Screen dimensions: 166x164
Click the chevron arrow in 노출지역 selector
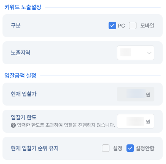coord(149,53)
